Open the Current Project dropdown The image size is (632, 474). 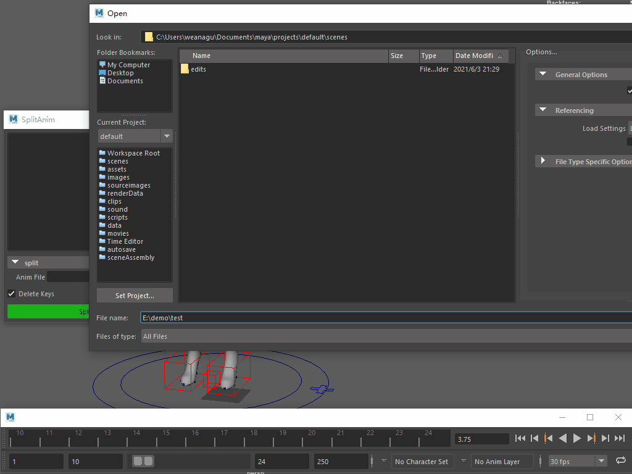coord(167,136)
